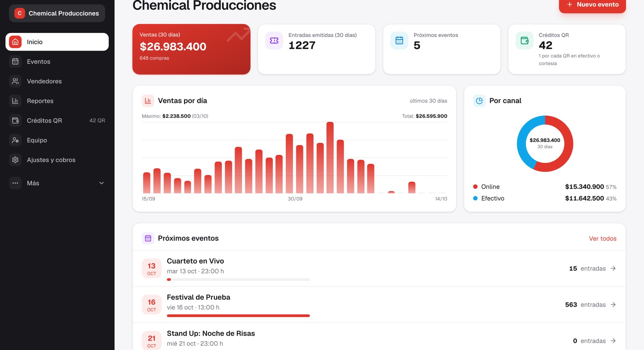
Task: Click the Máximo $2.238.500 label
Action: pyautogui.click(x=175, y=116)
